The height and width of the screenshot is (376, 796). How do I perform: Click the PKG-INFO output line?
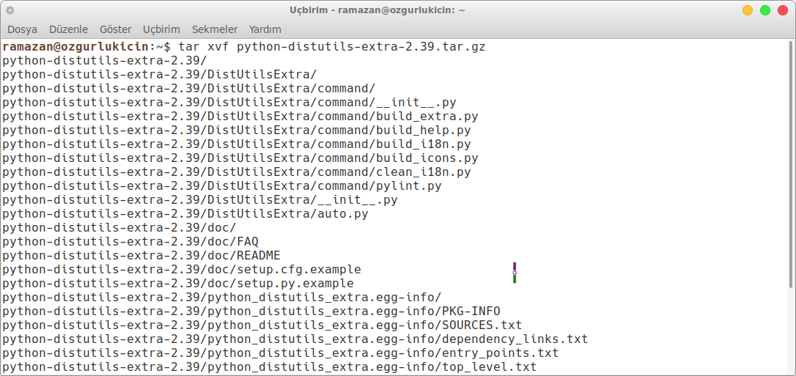click(251, 311)
